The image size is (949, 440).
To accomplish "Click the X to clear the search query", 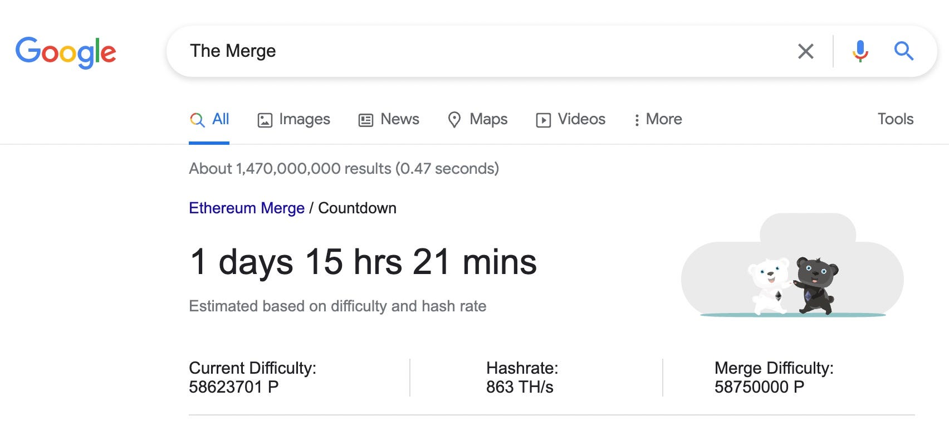I will pyautogui.click(x=805, y=51).
